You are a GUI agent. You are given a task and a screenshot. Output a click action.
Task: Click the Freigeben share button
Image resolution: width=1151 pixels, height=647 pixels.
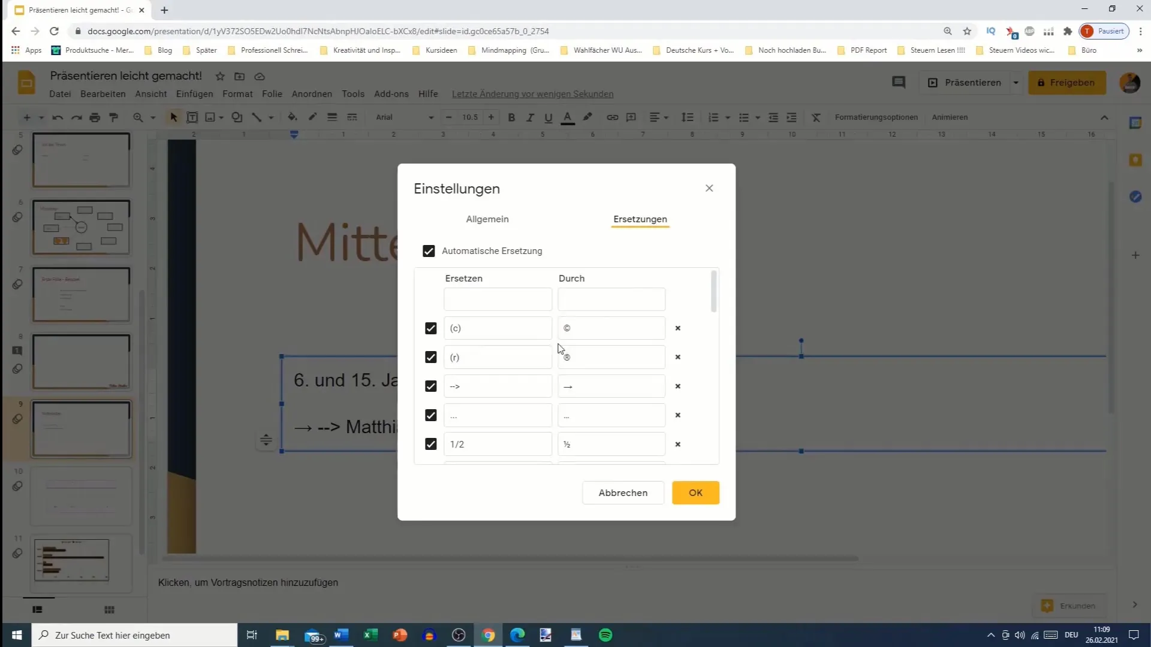click(1066, 83)
